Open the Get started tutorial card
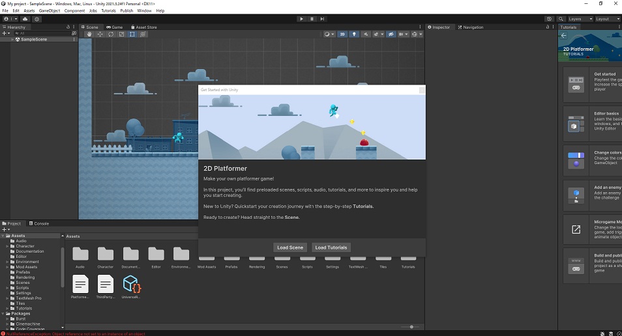Viewport: 622px width, 336px height. 593,85
